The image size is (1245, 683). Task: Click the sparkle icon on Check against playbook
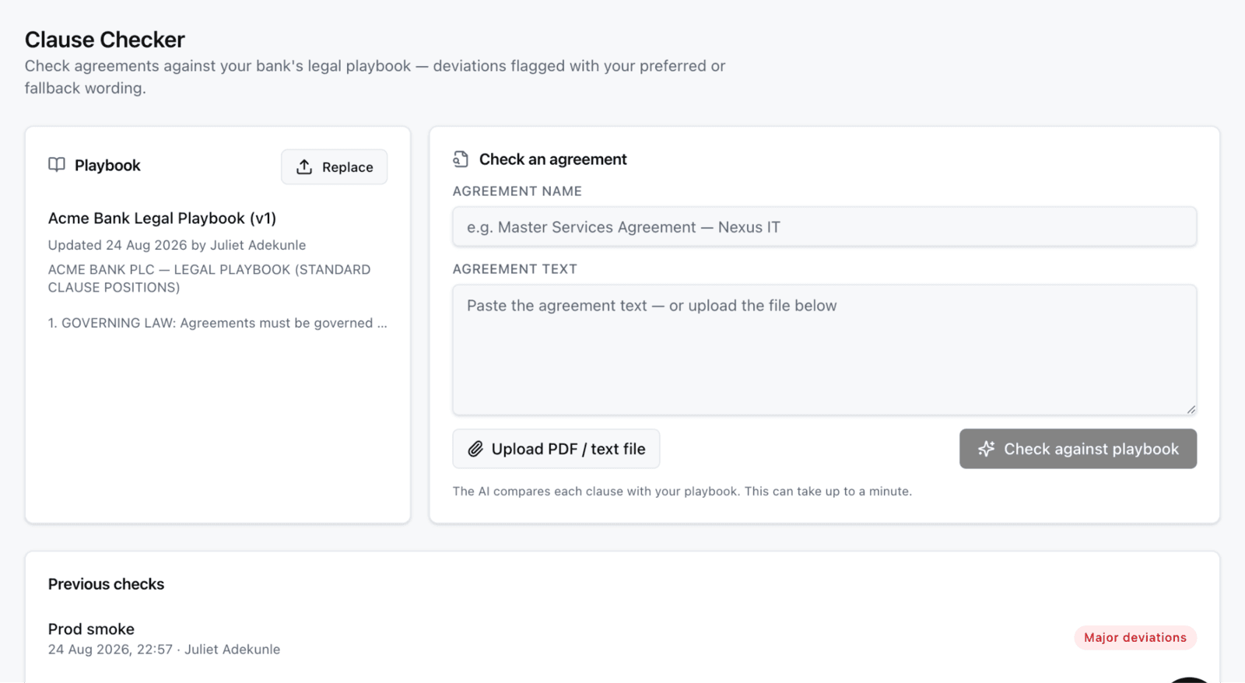987,449
